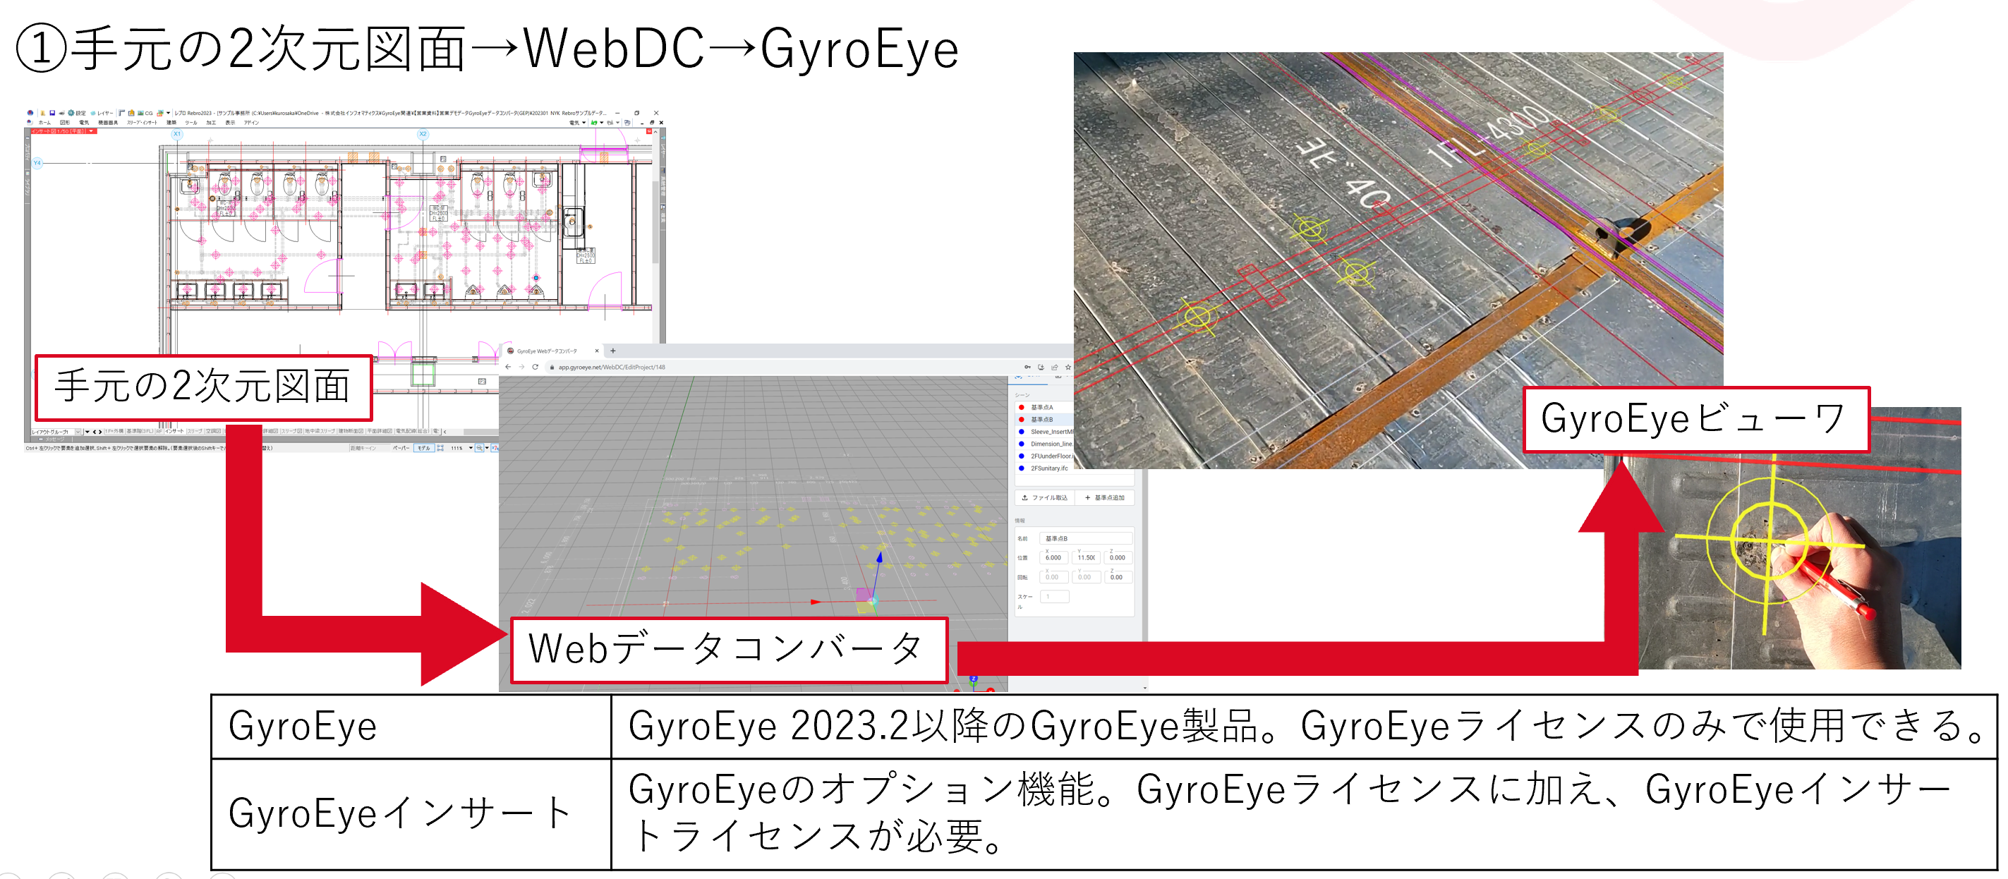This screenshot has width=2008, height=879.
Task: Click the save icon in Rebro toolbar
Action: 52,113
